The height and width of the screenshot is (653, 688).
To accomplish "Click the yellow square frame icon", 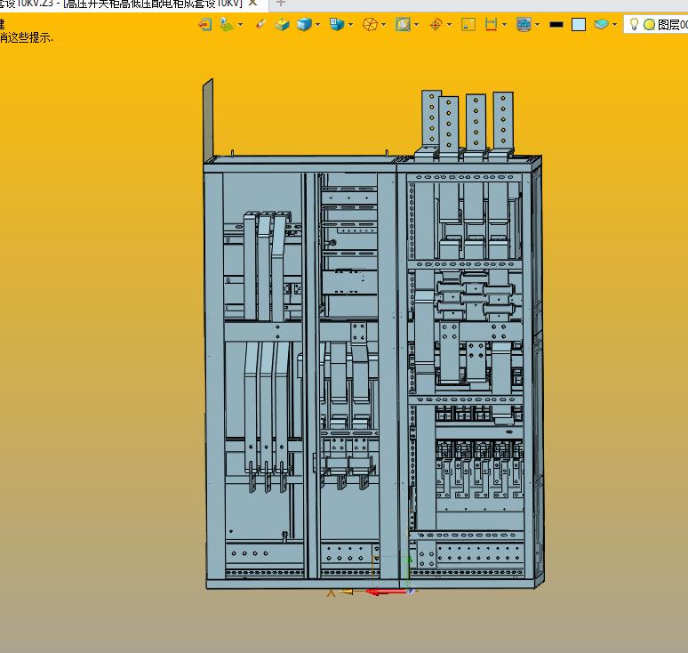I will (x=468, y=25).
